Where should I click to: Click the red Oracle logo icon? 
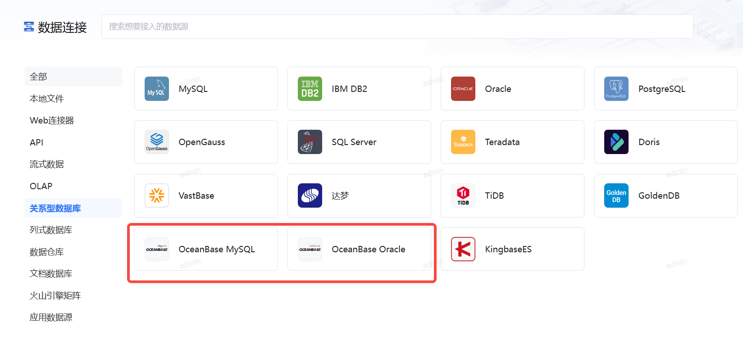463,89
